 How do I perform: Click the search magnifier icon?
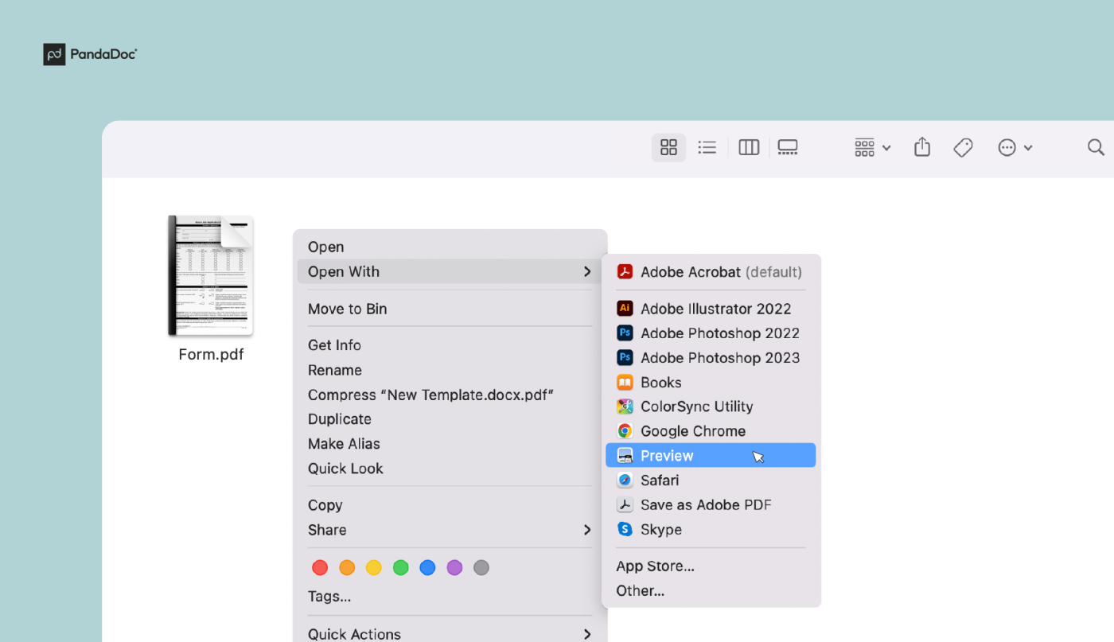1096,147
